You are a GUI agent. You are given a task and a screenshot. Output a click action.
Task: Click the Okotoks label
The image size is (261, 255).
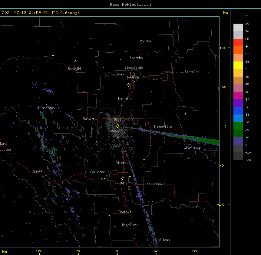coord(125,212)
